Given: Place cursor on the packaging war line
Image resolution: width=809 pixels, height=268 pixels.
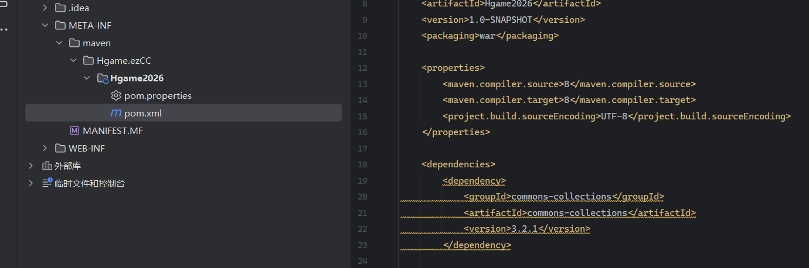Looking at the screenshot, I should (x=490, y=36).
